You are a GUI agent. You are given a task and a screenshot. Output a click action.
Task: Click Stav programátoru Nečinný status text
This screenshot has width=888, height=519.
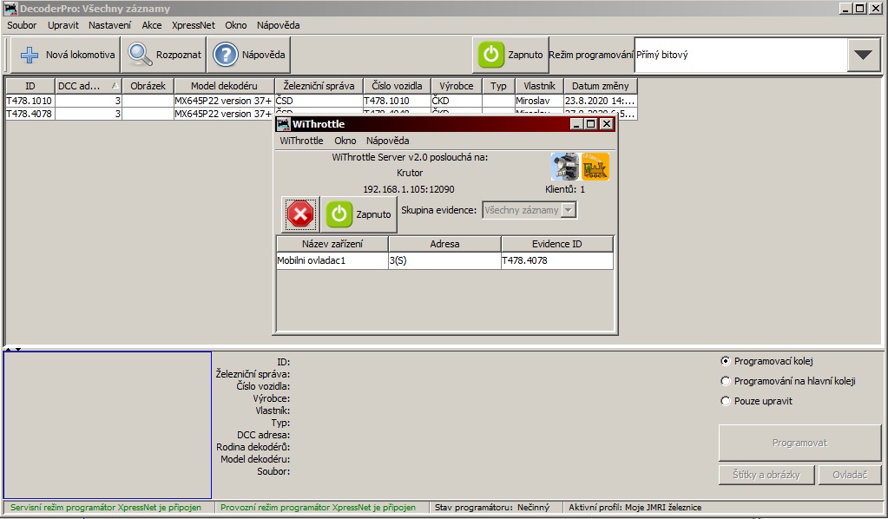click(x=492, y=507)
